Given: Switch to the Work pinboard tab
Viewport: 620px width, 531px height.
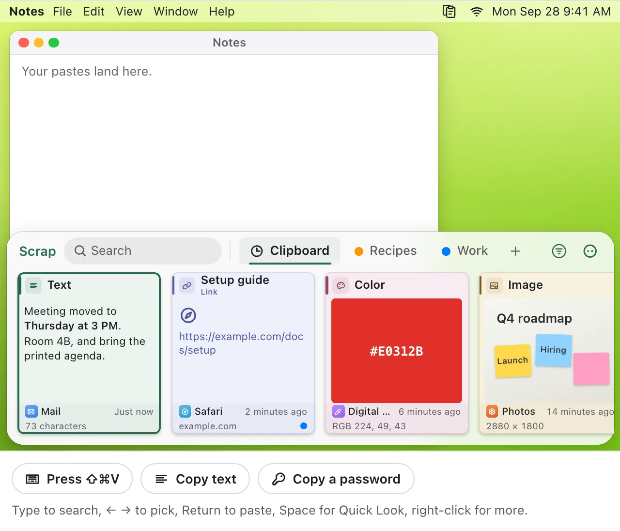Looking at the screenshot, I should pyautogui.click(x=465, y=251).
